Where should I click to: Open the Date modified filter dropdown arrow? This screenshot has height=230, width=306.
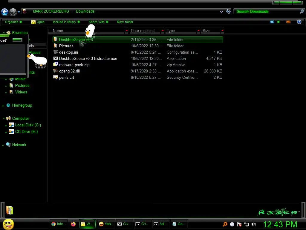(x=163, y=31)
